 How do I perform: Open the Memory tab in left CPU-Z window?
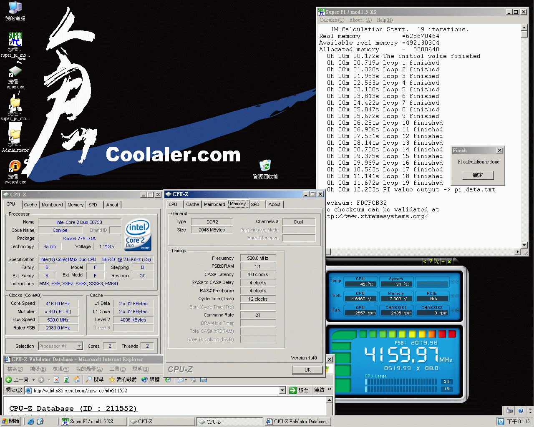click(x=76, y=205)
